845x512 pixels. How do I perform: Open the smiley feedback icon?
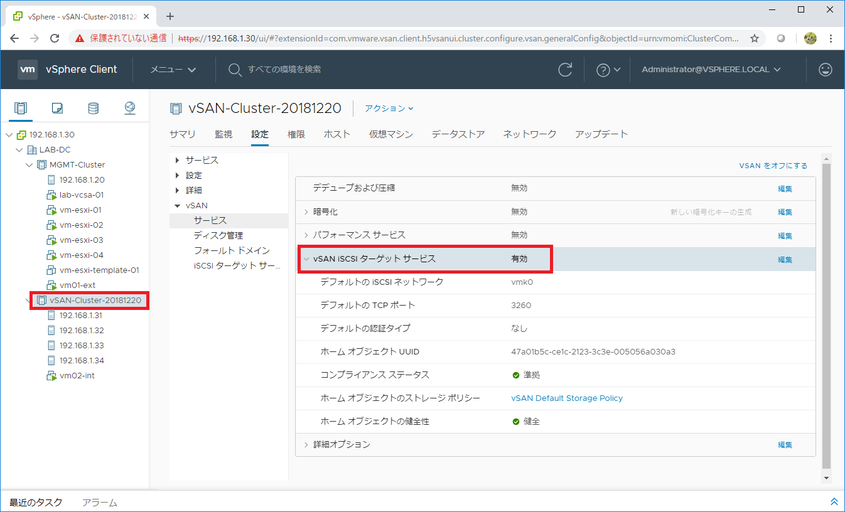point(826,70)
